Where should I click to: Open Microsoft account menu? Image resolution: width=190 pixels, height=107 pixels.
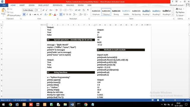[178, 5]
